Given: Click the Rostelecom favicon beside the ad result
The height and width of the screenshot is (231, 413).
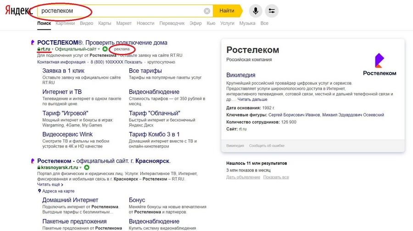Looking at the screenshot, I should point(33,42).
